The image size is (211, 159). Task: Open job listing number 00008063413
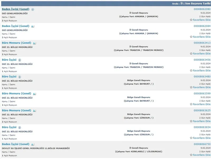[x=202, y=43]
